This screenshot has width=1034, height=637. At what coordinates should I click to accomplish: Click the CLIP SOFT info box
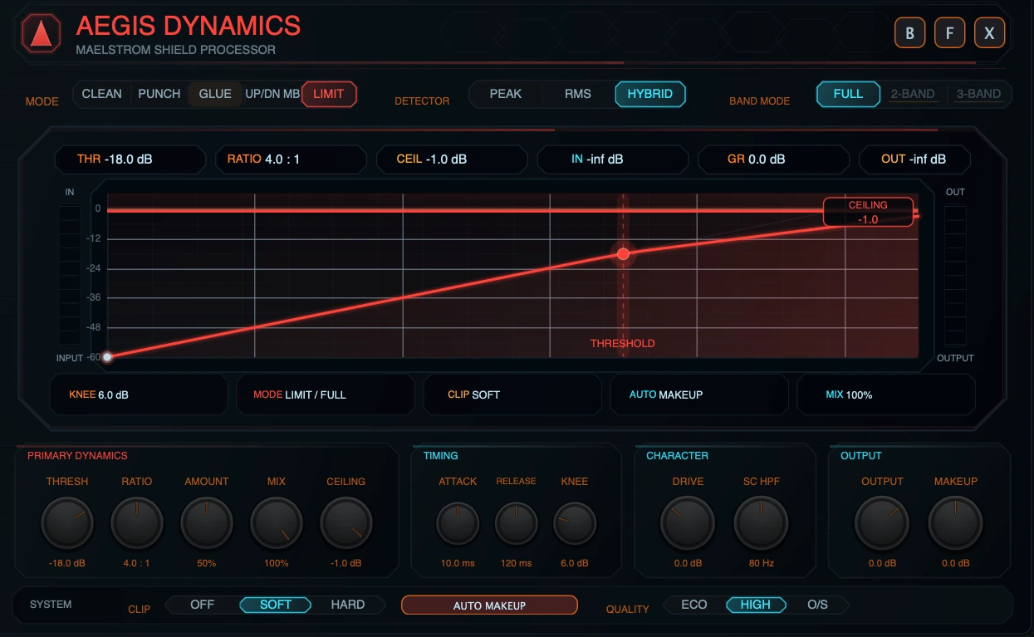512,394
